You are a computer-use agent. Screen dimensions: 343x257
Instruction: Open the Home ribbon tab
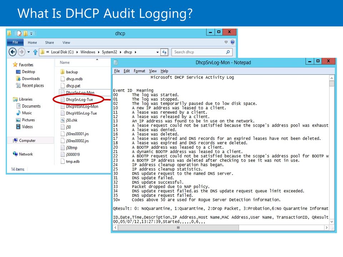tap(33, 42)
